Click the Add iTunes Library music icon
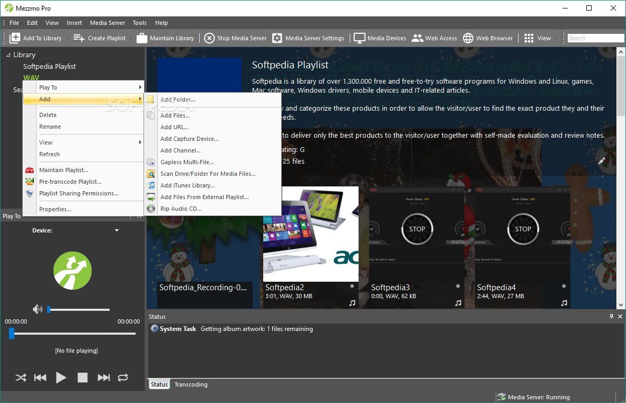626x403 pixels. 151,185
